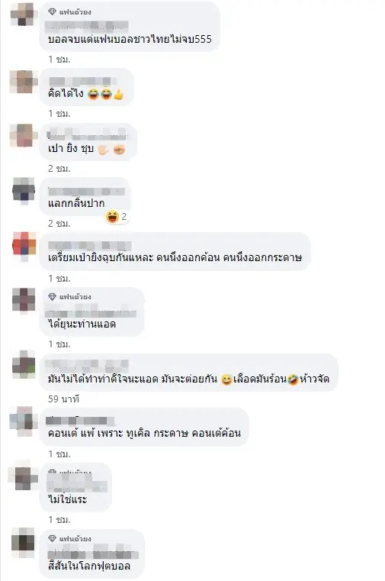Click the 59 นาที timestamp
The image size is (385, 581).
[x=63, y=399]
